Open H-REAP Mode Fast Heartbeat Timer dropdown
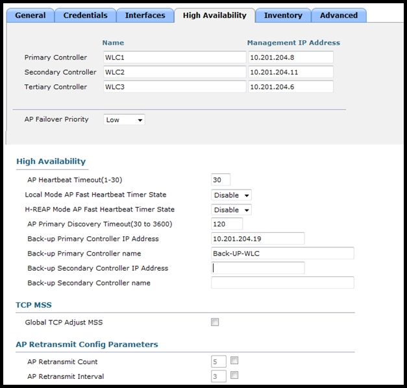 tap(231, 210)
